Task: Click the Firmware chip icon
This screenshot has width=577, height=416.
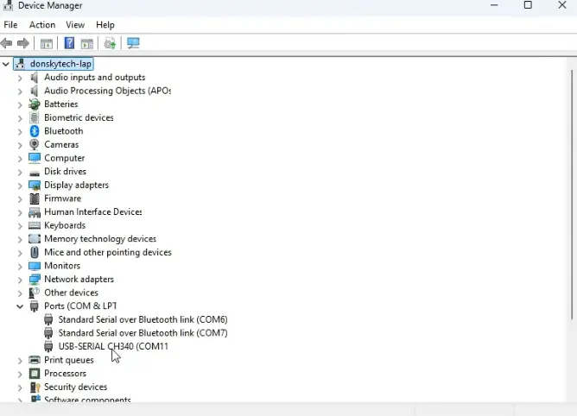Action: tap(35, 199)
